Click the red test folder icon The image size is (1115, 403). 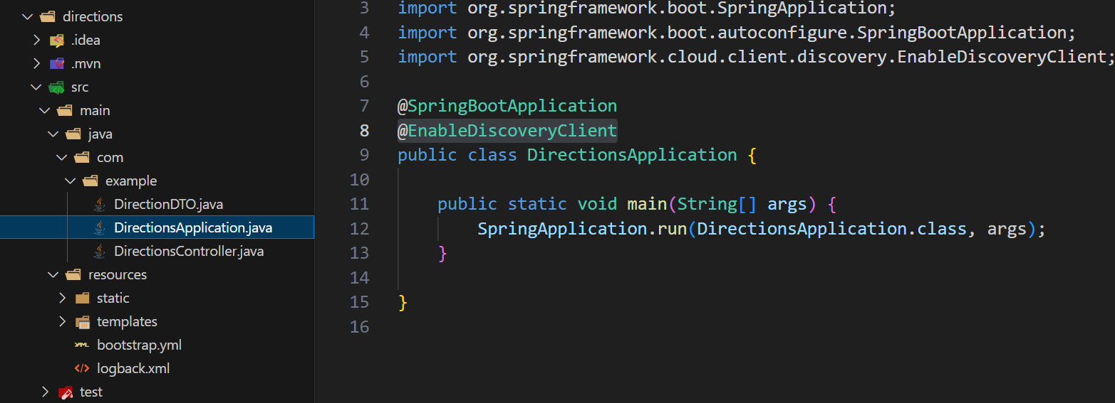pyautogui.click(x=66, y=392)
